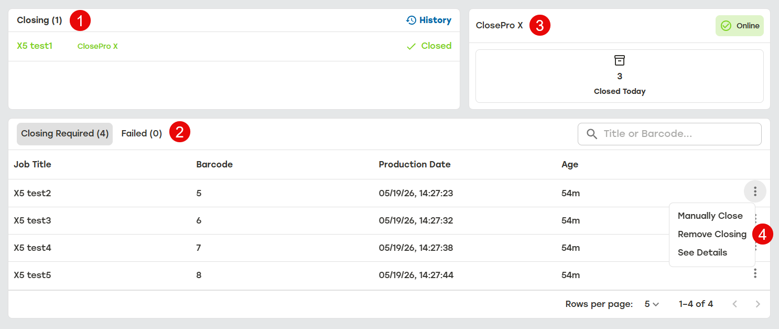Click the search magnifier icon
Screen dimensions: 779x329
click(592, 134)
